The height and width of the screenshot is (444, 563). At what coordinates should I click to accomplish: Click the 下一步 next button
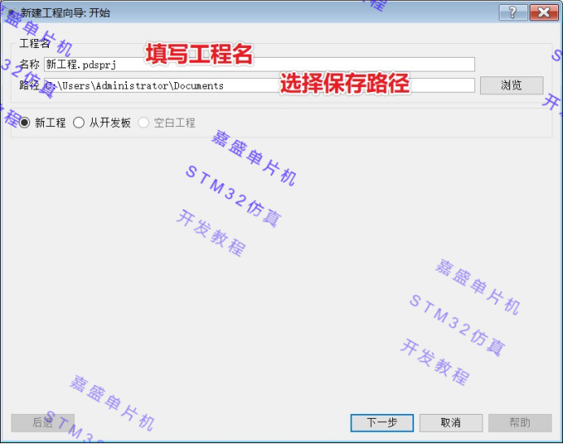382,423
